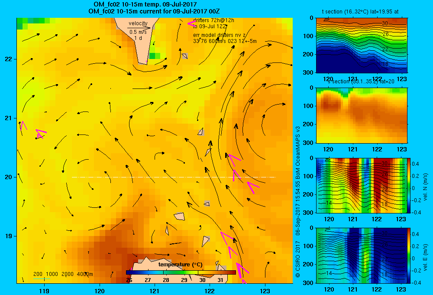Click the 's section (33.1..35.2) lat=20' title
433x295 pixels.
[361, 82]
